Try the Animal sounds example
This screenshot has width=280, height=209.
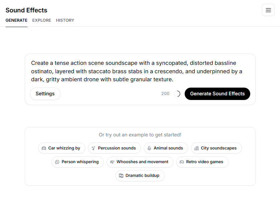pos(168,148)
